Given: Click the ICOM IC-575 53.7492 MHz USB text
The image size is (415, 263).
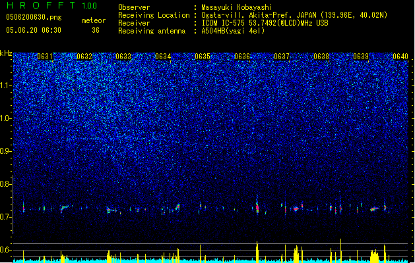Looking at the screenshot, I should [265, 23].
